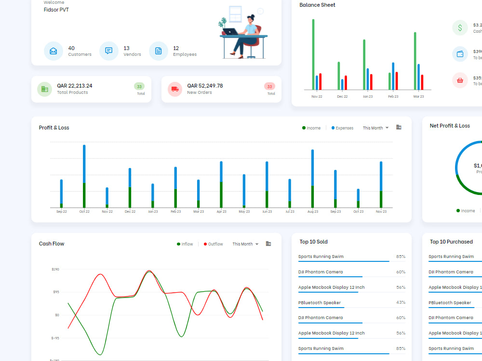Image resolution: width=482 pixels, height=361 pixels.
Task: Open the Cash Flow export icon
Action: [268, 244]
